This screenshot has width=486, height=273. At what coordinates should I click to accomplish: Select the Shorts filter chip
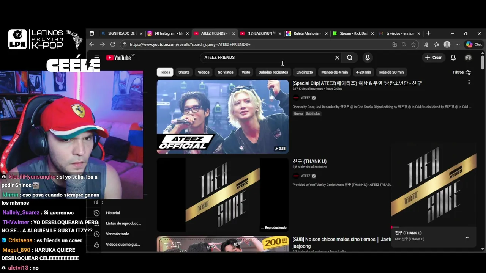coord(184,72)
